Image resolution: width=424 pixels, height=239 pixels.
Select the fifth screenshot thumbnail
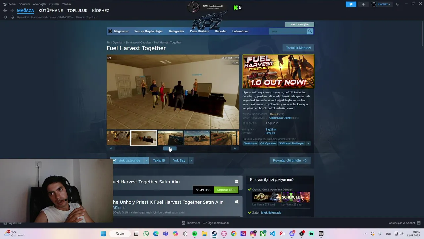[223, 138]
